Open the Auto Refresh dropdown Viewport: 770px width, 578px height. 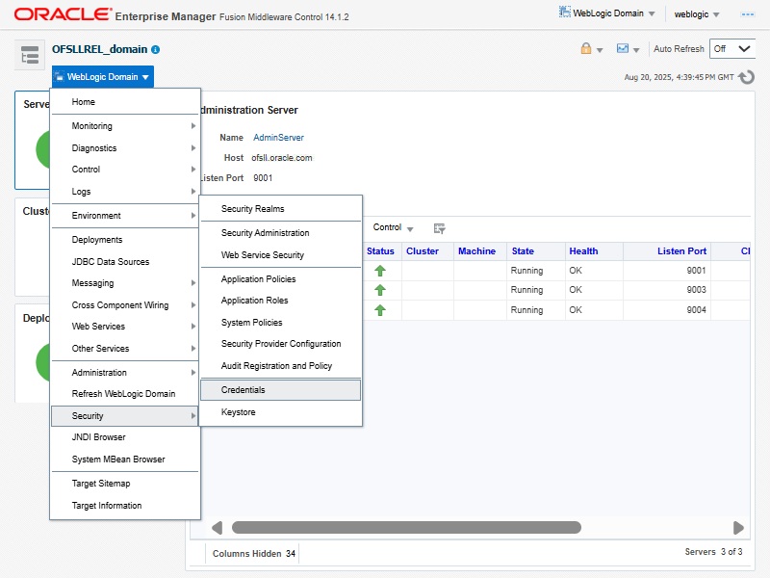click(732, 49)
